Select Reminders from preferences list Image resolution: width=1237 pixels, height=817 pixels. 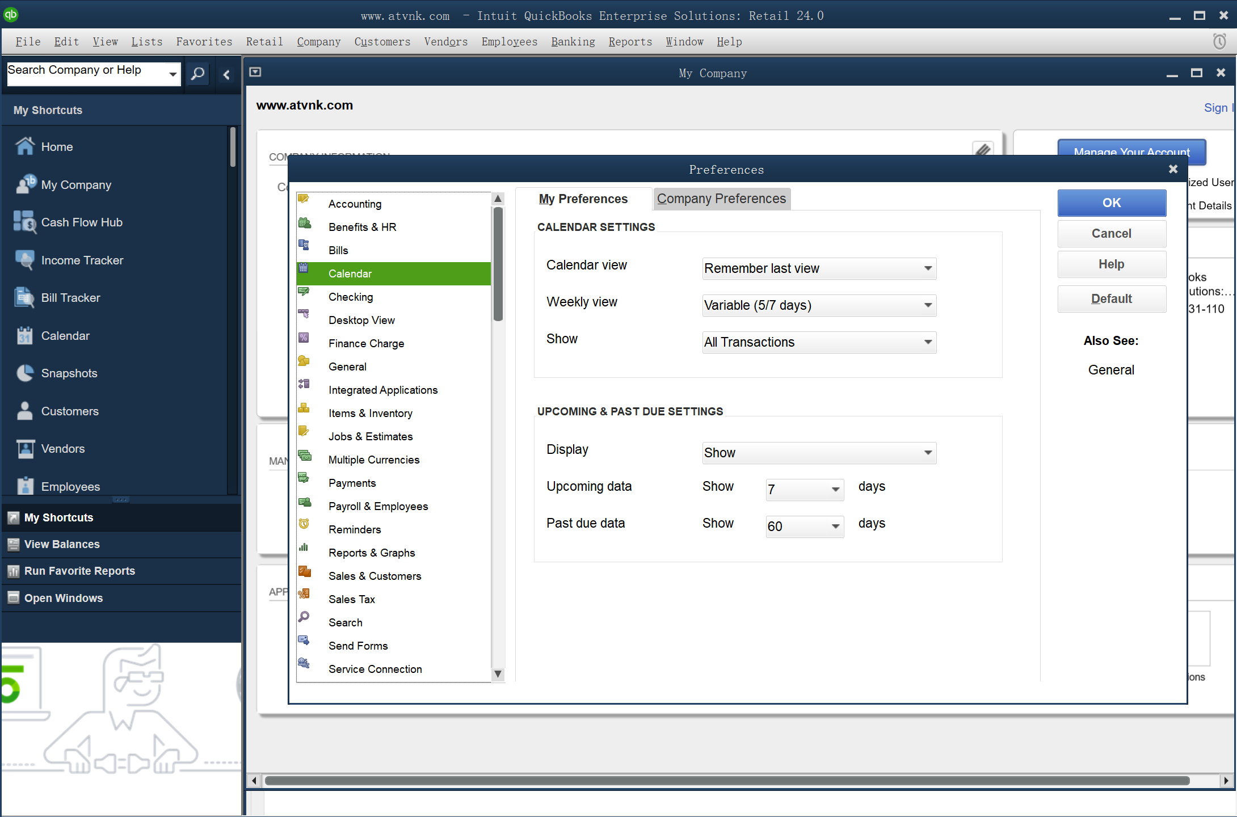356,529
